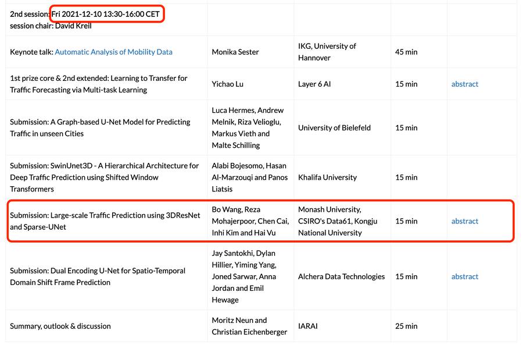The width and height of the screenshot is (523, 345).
Task: Open abstract link for Yichao Lu talk
Action: [465, 84]
